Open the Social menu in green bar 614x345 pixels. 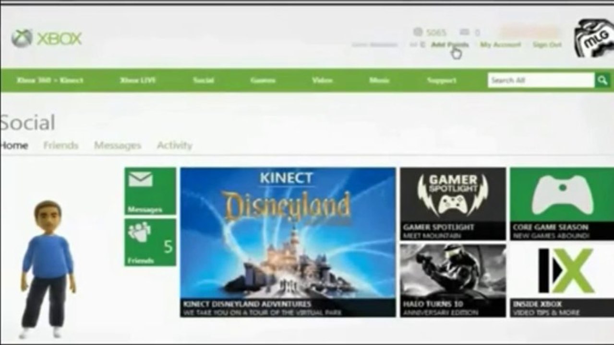204,80
